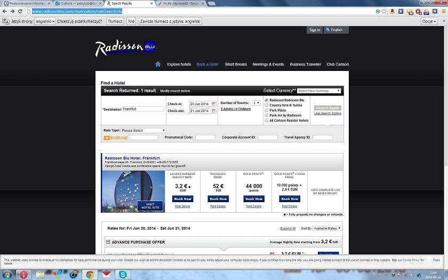Screen dimensions: 448x280
Task: Go forward with the browser forward arrow
Action: (12, 11)
